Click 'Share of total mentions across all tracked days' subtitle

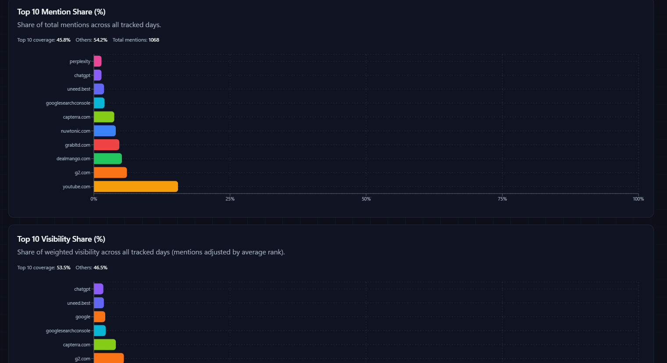click(89, 25)
